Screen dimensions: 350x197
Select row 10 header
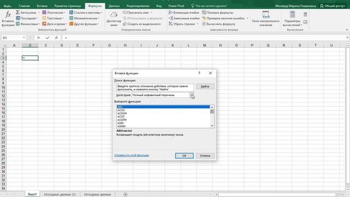click(x=3, y=88)
